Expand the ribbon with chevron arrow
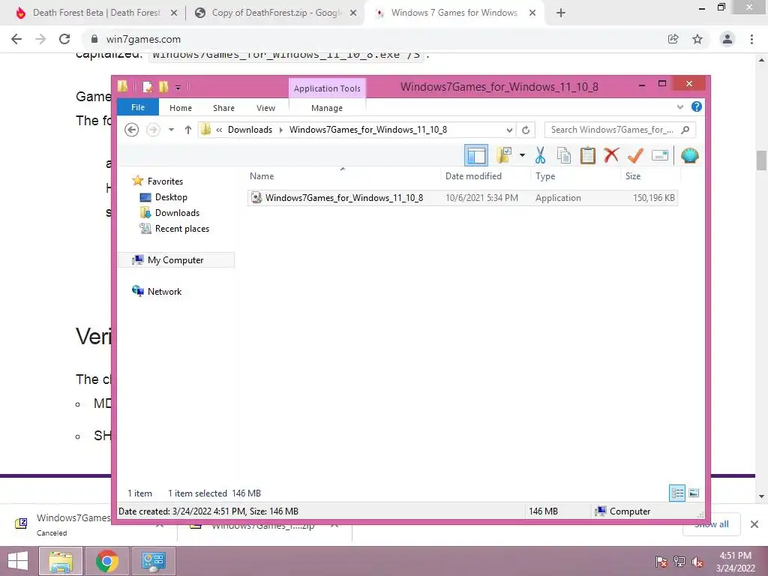 [x=679, y=106]
